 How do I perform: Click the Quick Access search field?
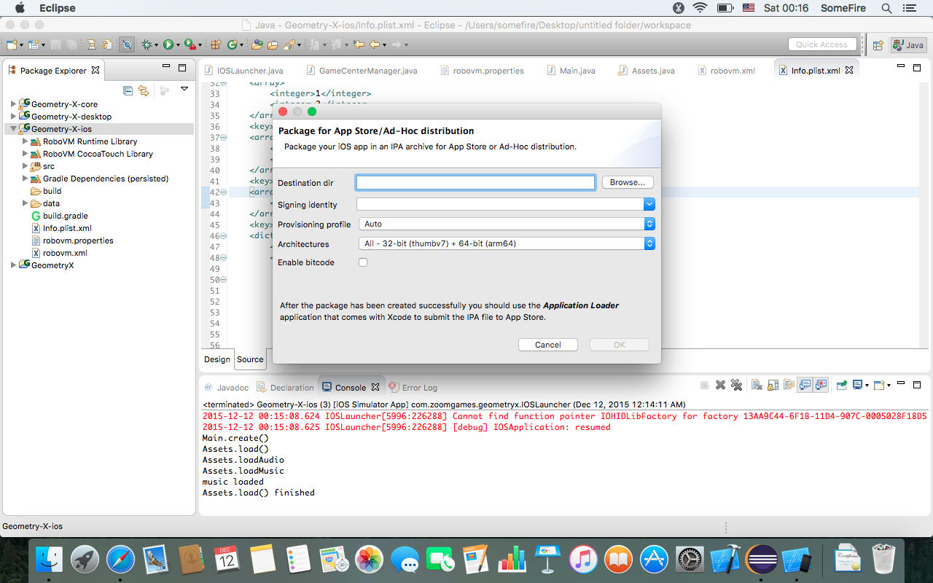821,44
